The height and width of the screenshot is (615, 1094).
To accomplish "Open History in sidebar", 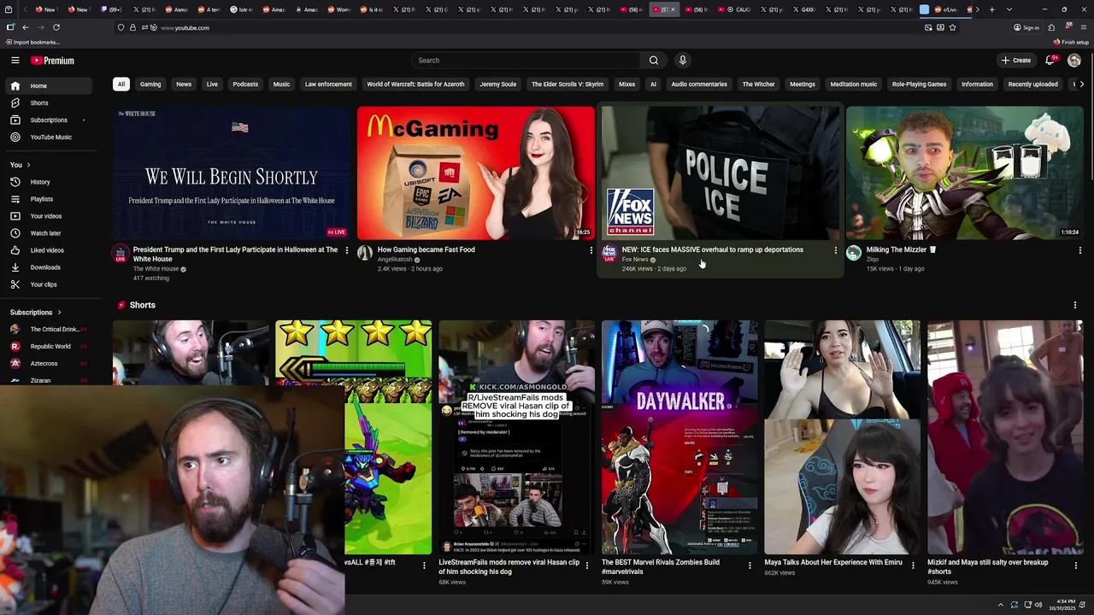I will (49, 182).
